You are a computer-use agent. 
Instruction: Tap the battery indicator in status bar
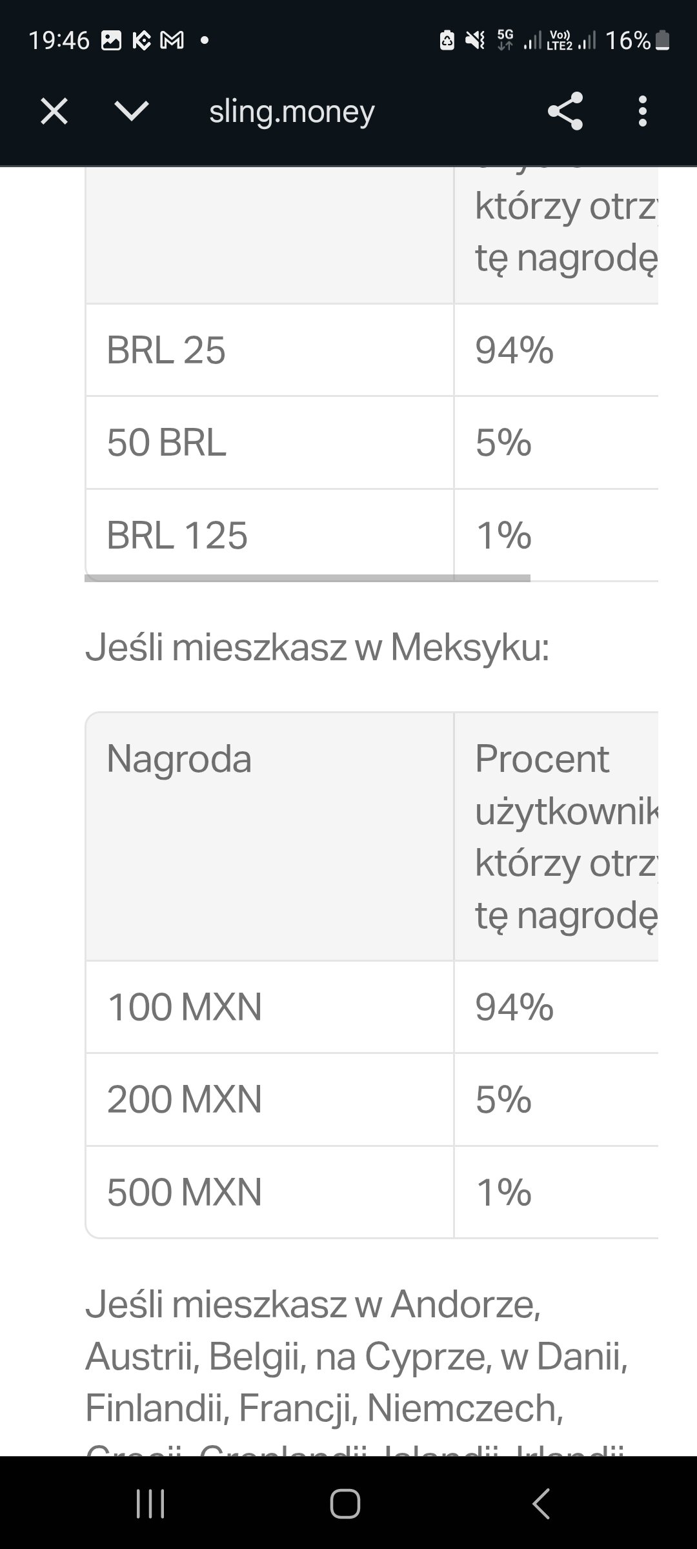click(662, 41)
